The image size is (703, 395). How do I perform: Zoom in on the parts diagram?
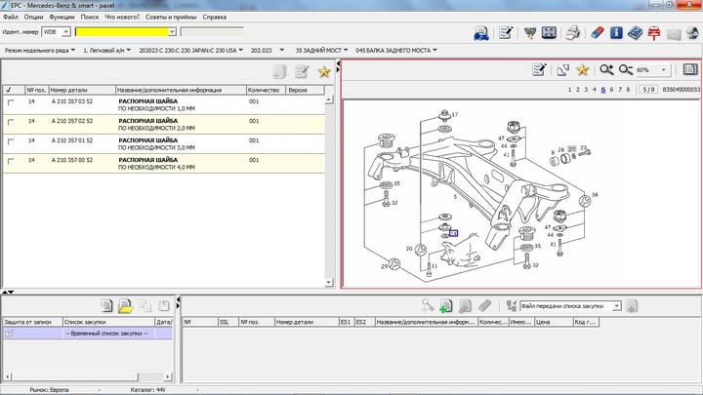[606, 70]
